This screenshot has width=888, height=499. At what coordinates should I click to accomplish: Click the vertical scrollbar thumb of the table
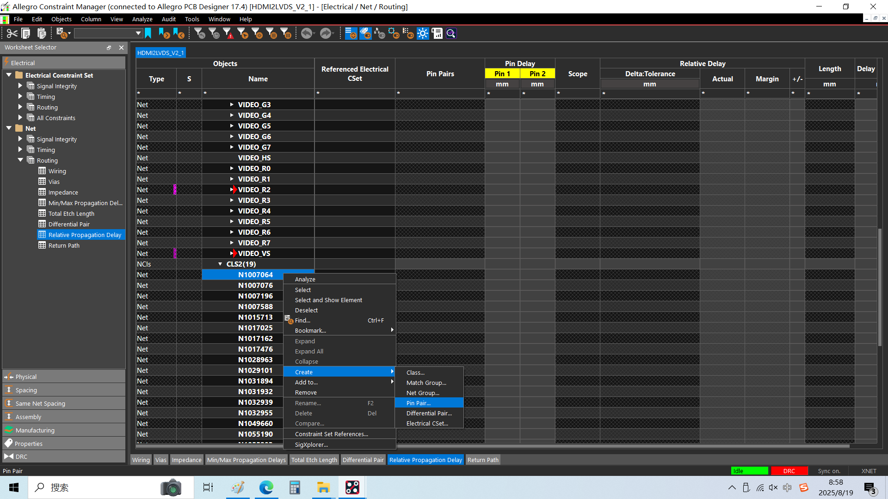pyautogui.click(x=880, y=286)
